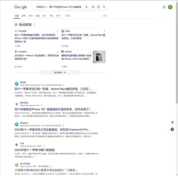Switch to the 新闻 tab

coord(31,16)
